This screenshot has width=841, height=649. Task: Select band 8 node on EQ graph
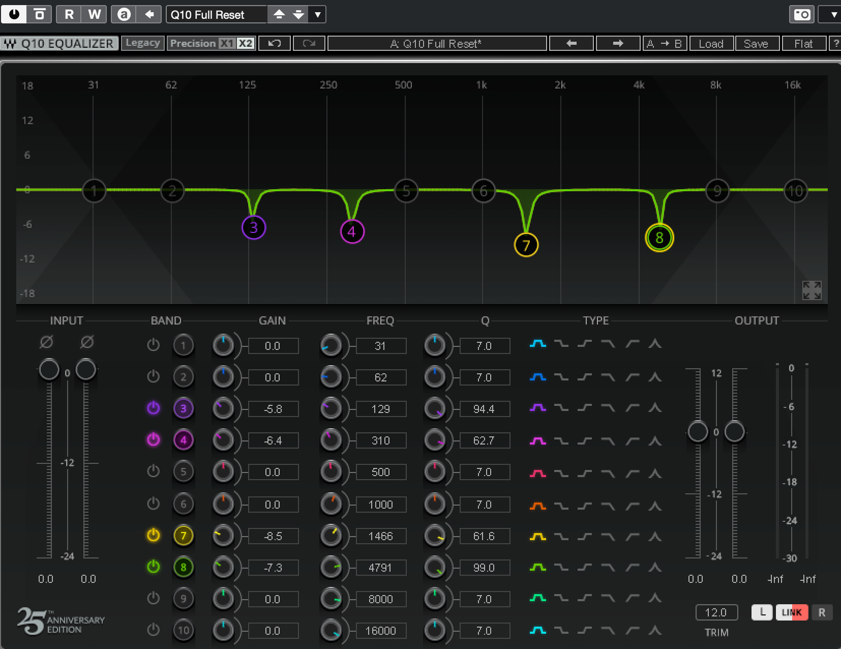[x=659, y=238]
